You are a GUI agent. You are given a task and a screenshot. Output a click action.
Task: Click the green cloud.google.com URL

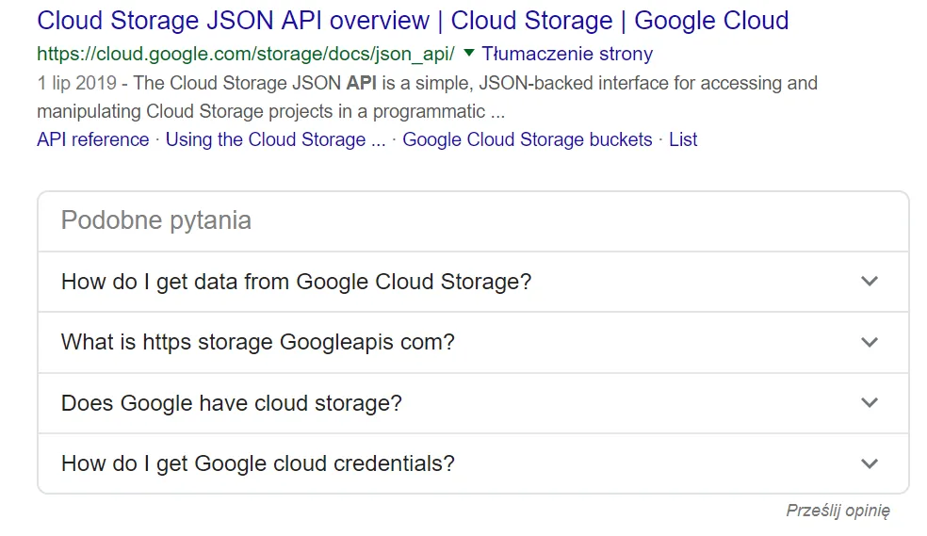(x=245, y=54)
